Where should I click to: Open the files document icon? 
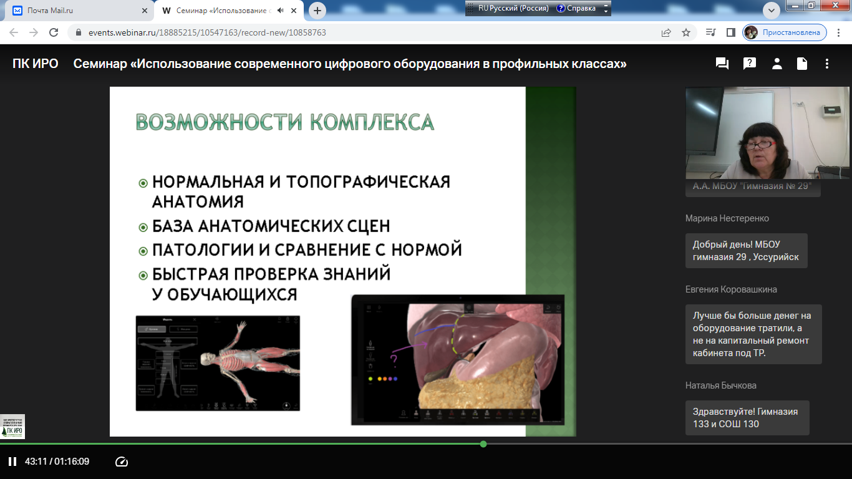(801, 64)
